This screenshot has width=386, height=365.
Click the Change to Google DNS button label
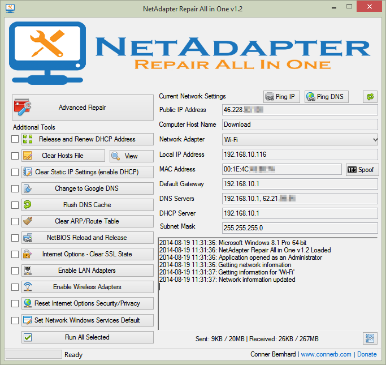tap(86, 188)
